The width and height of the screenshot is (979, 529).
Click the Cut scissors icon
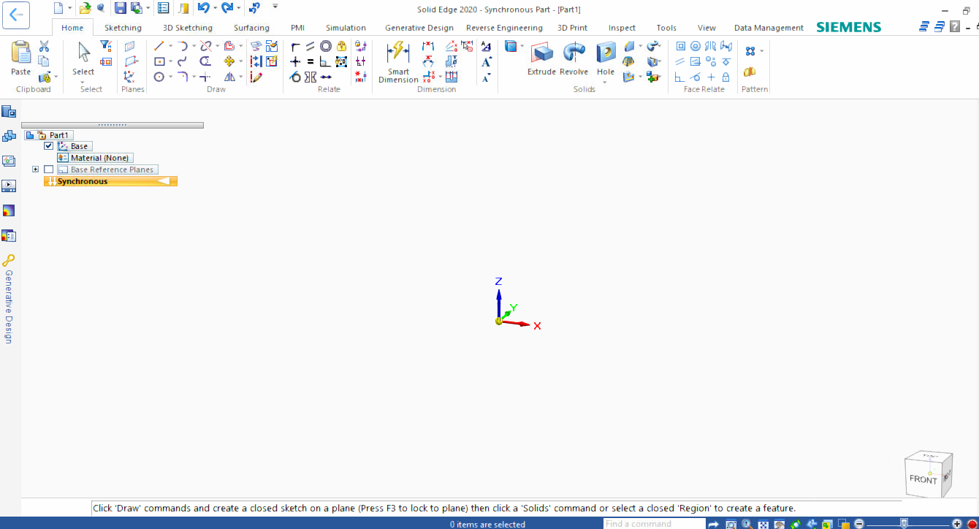44,46
